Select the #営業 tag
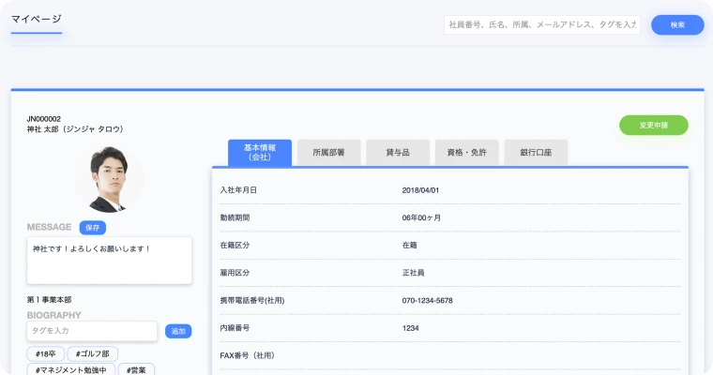The image size is (713, 375). (x=137, y=370)
